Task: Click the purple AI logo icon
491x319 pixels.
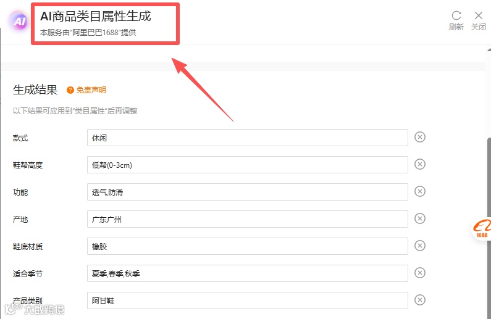Action: 19,21
